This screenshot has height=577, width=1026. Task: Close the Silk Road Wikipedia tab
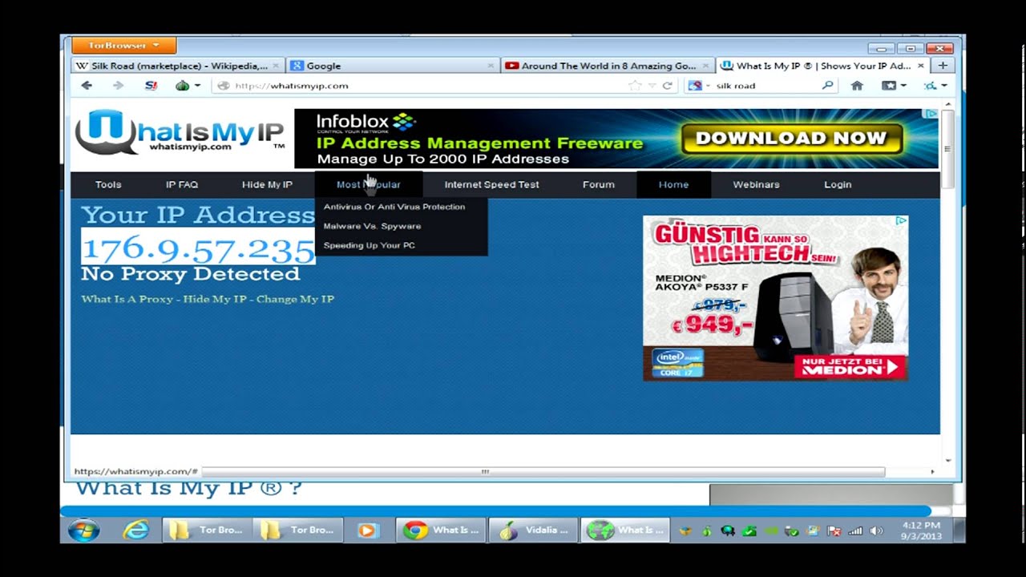(x=276, y=66)
